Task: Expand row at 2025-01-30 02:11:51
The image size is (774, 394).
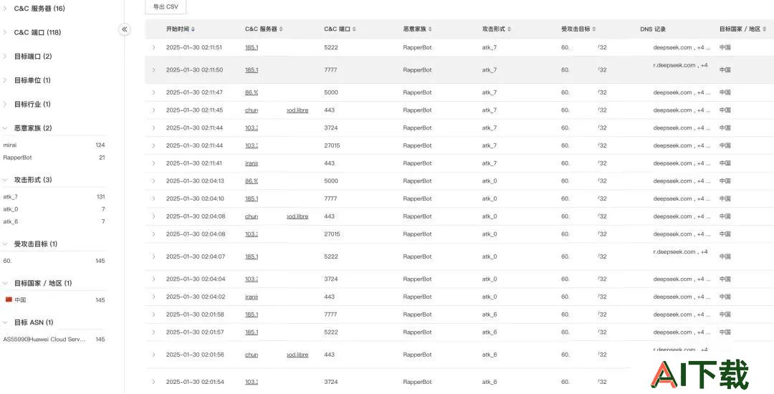Action: click(x=153, y=47)
